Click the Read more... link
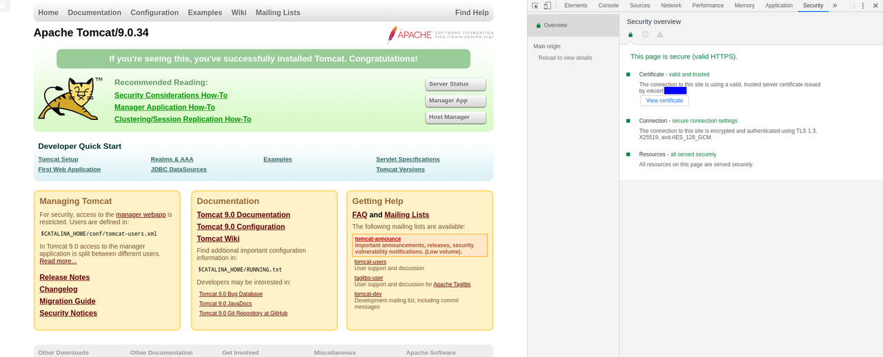 point(58,261)
